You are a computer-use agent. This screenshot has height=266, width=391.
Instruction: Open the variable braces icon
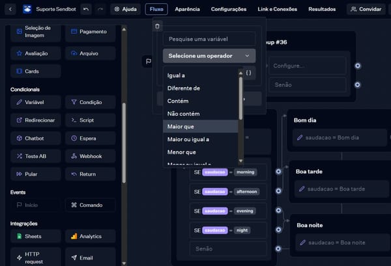pos(249,73)
